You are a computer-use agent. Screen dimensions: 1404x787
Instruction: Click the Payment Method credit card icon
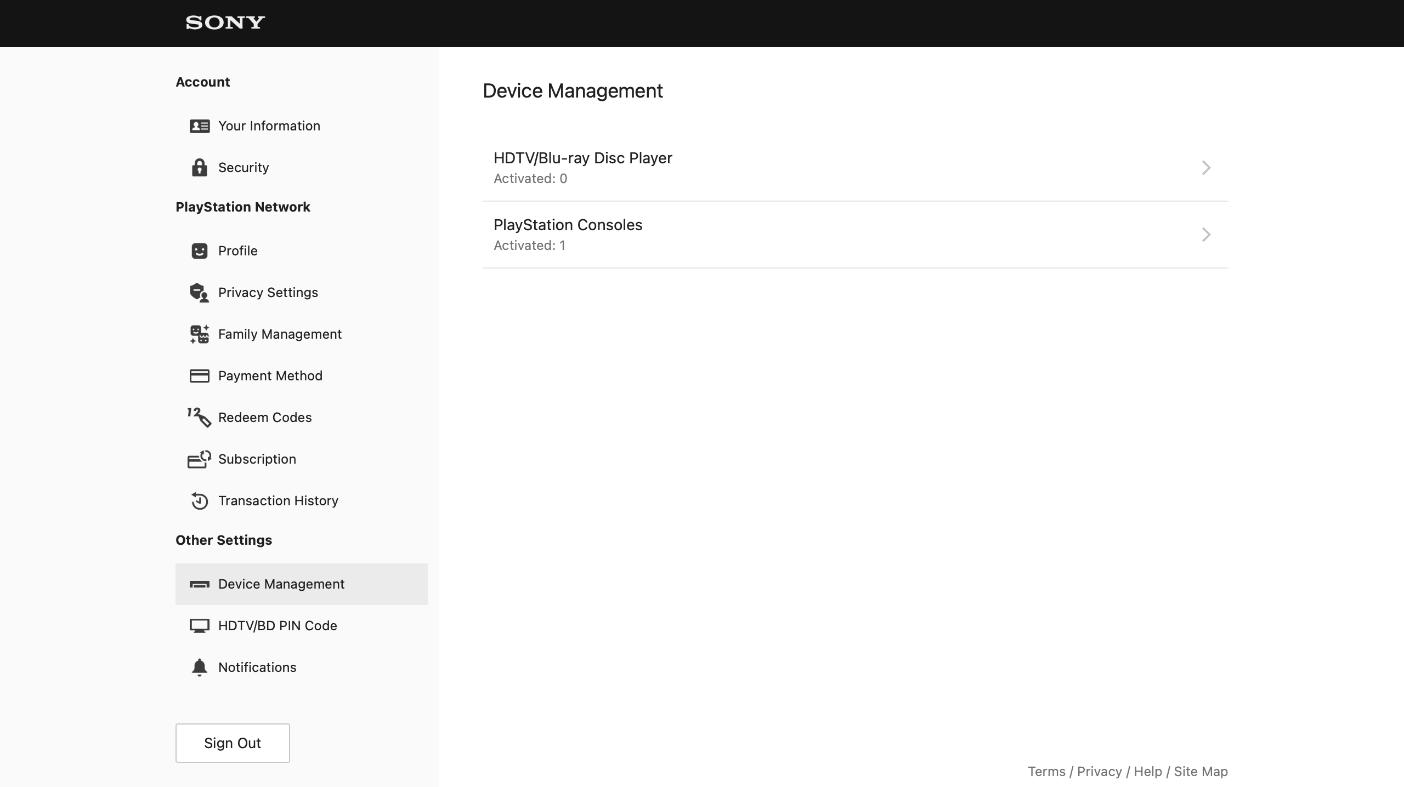[199, 376]
